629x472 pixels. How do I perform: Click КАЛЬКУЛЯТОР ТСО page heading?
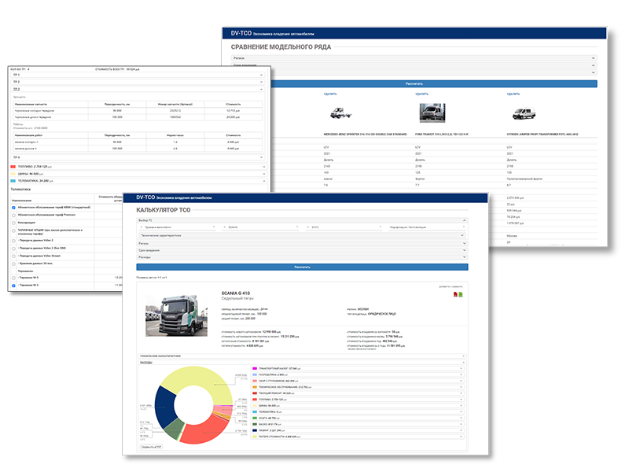point(164,210)
